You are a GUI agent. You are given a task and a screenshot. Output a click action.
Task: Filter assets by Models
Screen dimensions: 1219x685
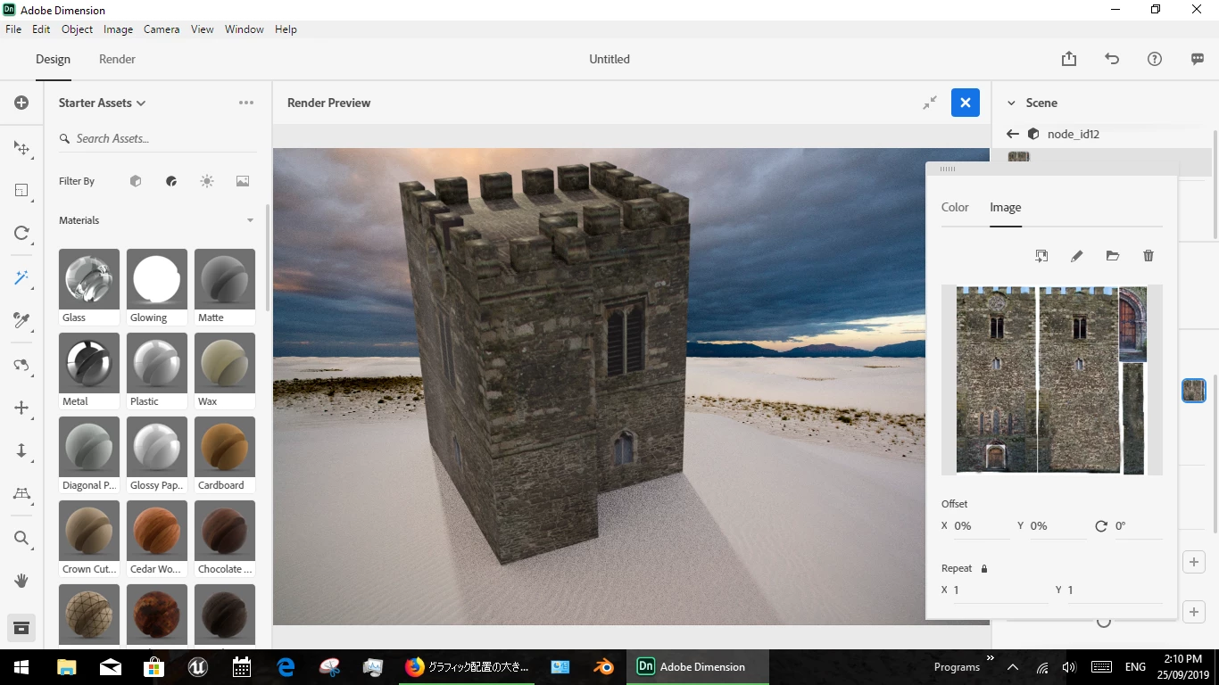pos(136,181)
